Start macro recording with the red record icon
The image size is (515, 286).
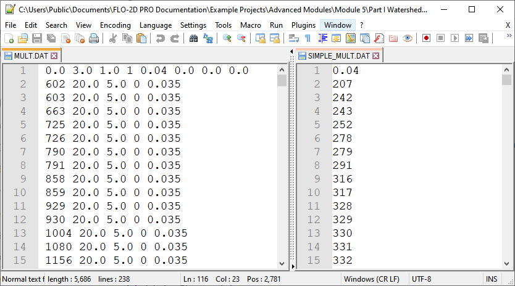tap(426, 38)
